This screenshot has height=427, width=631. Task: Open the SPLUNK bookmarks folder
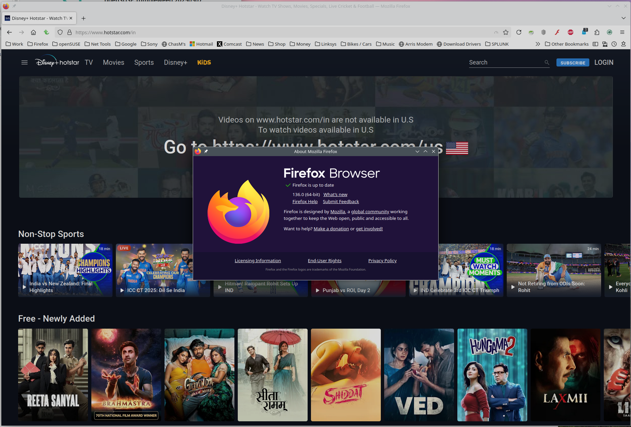497,44
